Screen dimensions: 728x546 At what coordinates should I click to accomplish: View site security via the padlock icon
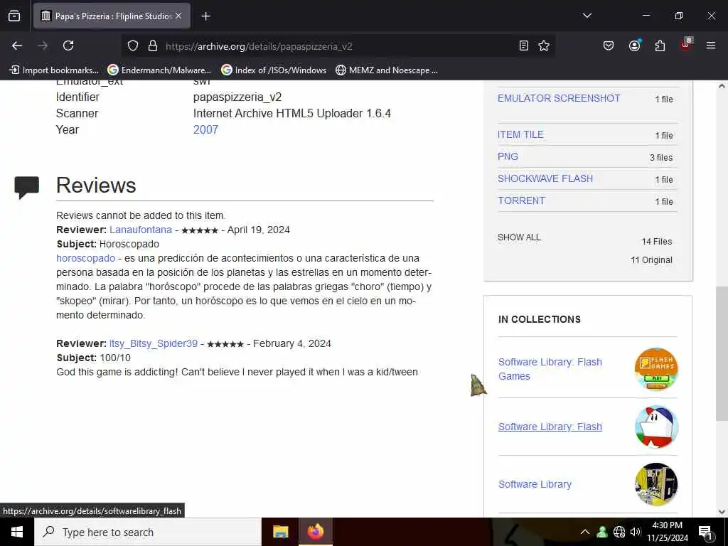click(153, 46)
